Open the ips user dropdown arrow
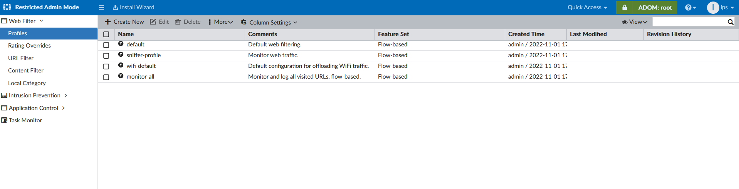This screenshot has width=739, height=189. point(732,8)
